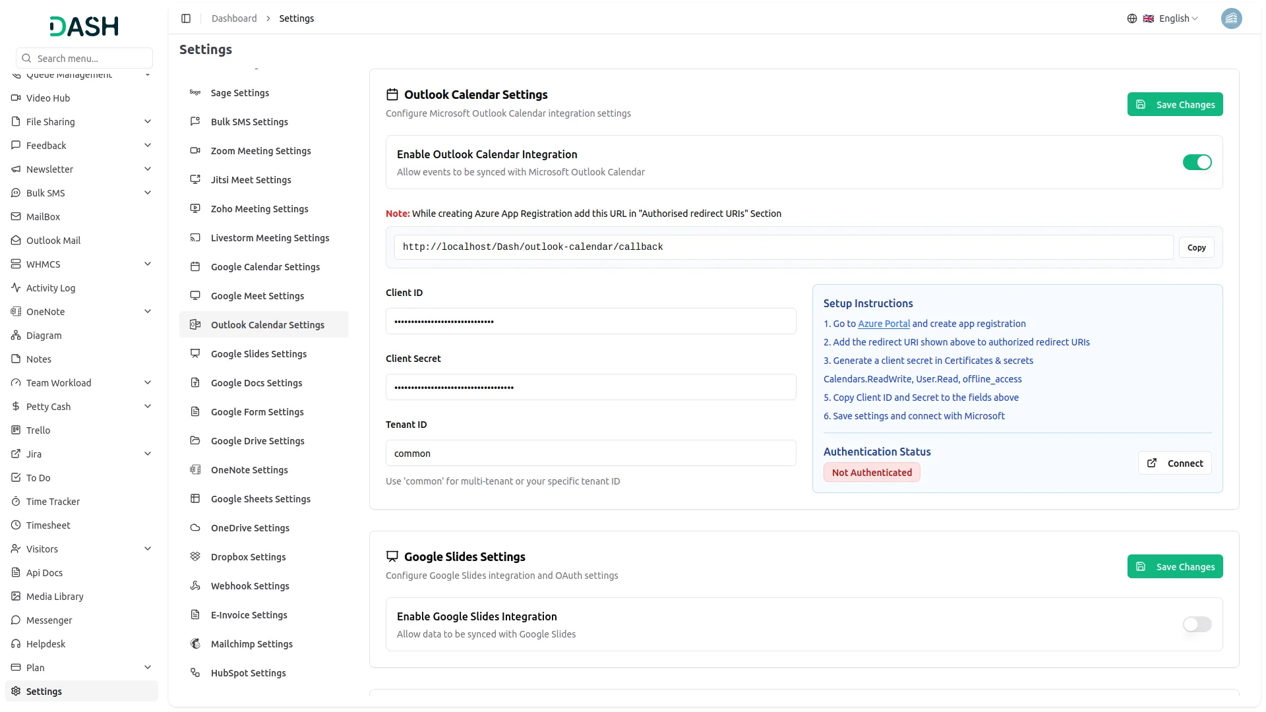Screen dimensions: 1266x712
Task: Click the Search menu box
Action: pyautogui.click(x=84, y=58)
